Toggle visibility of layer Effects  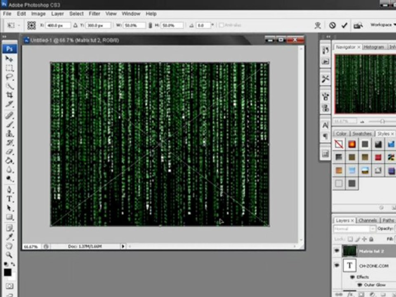[352, 277]
